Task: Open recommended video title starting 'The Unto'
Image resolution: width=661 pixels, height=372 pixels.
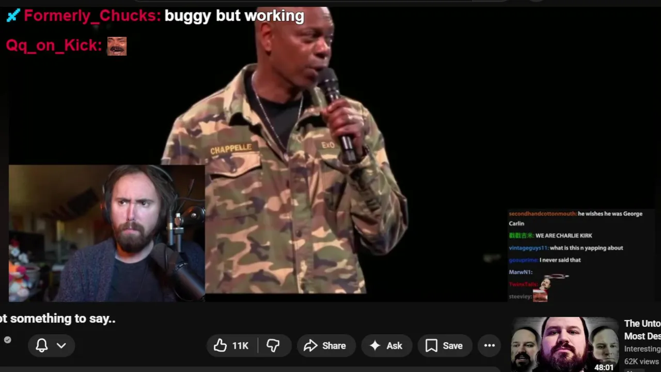Action: click(x=642, y=330)
